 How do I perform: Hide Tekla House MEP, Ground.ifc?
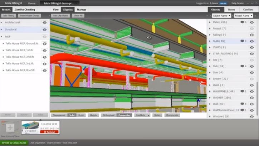(45, 44)
